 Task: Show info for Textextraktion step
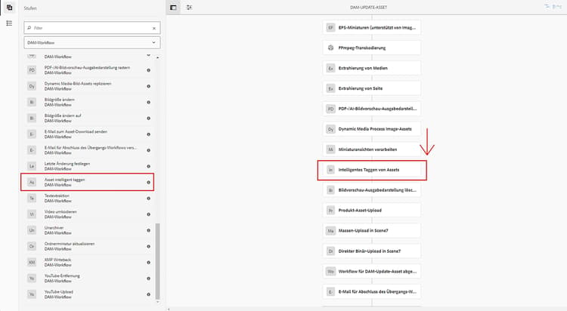coord(149,199)
